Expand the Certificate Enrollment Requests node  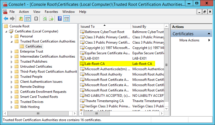(x=11, y=92)
